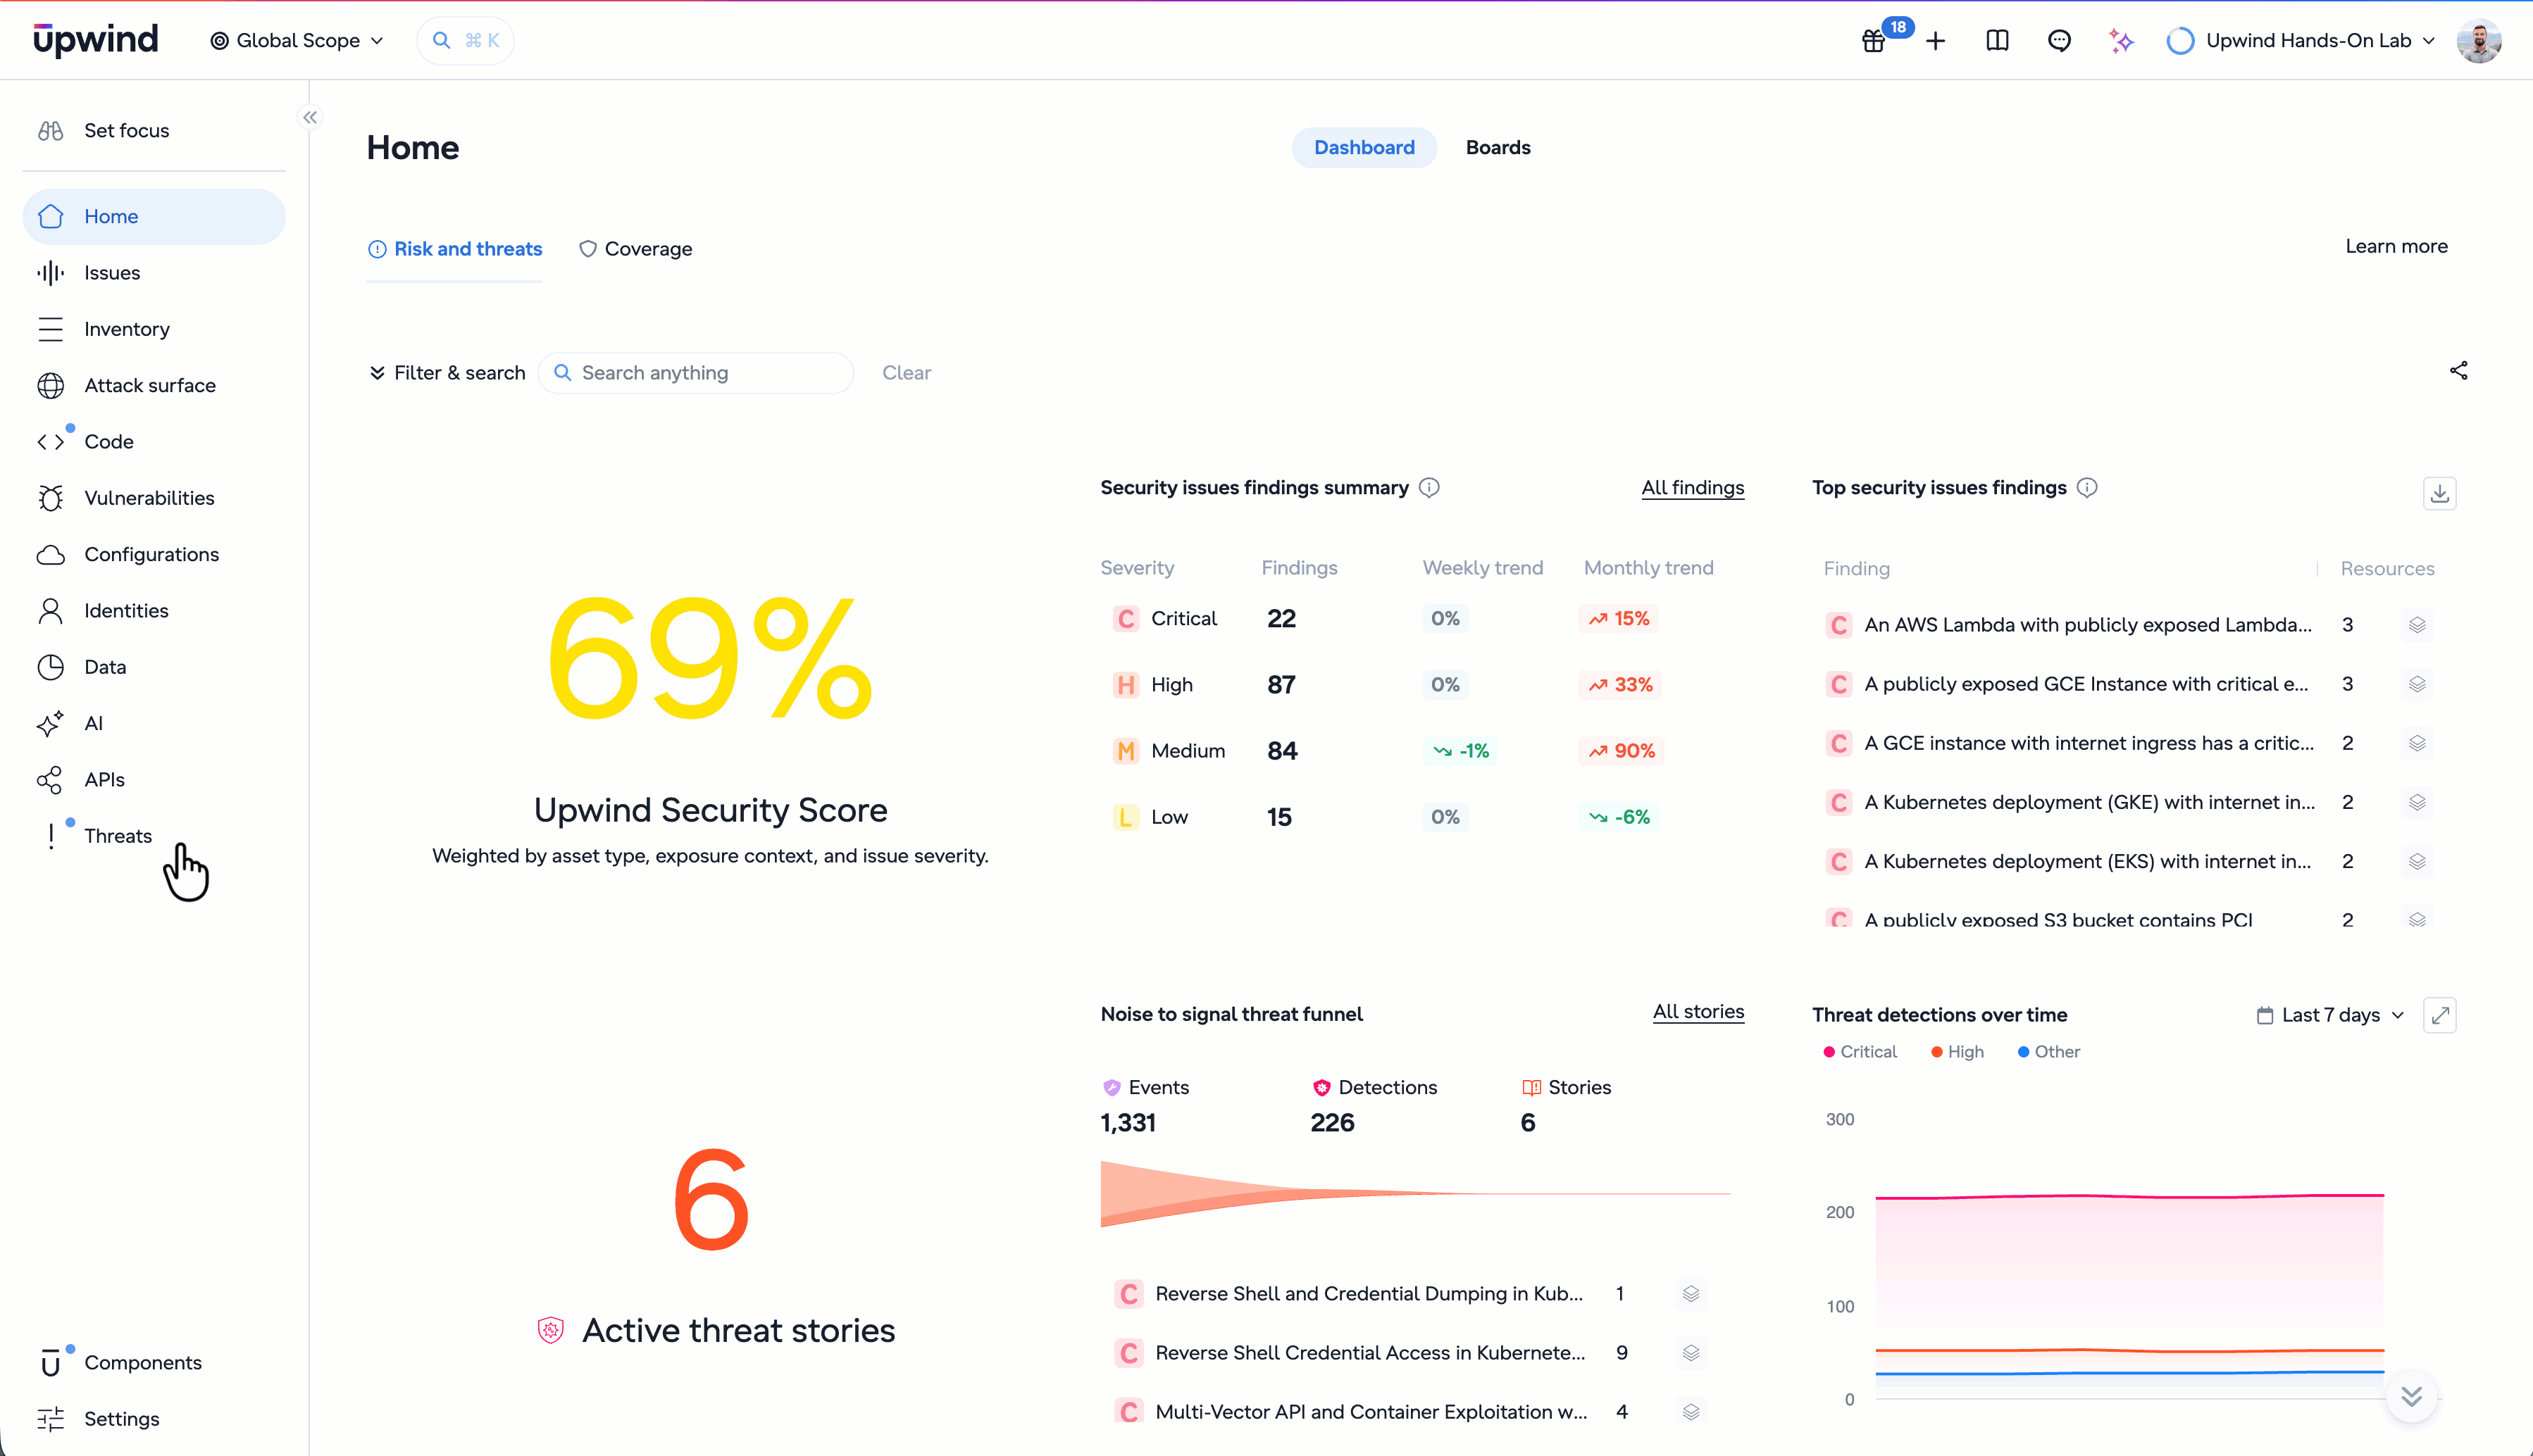Open the Global Scope dropdown
This screenshot has width=2533, height=1456.
297,41
